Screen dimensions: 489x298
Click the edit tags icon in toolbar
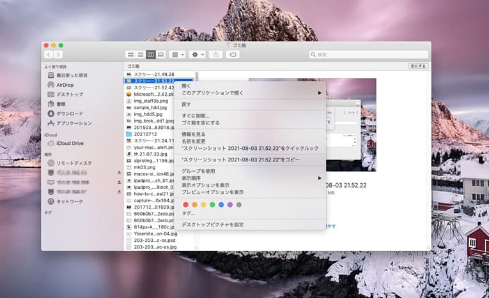[x=233, y=55]
